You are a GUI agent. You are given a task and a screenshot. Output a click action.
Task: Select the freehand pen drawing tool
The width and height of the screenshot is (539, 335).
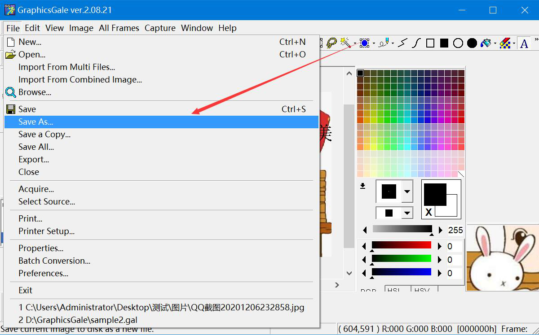click(384, 43)
